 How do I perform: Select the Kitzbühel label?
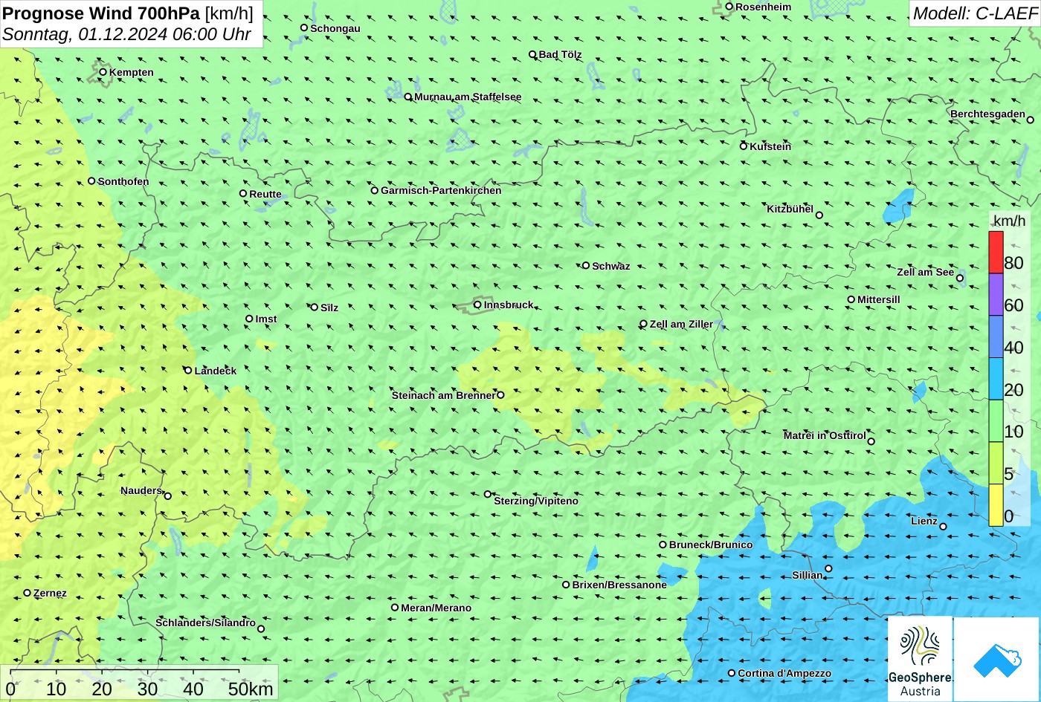[790, 209]
